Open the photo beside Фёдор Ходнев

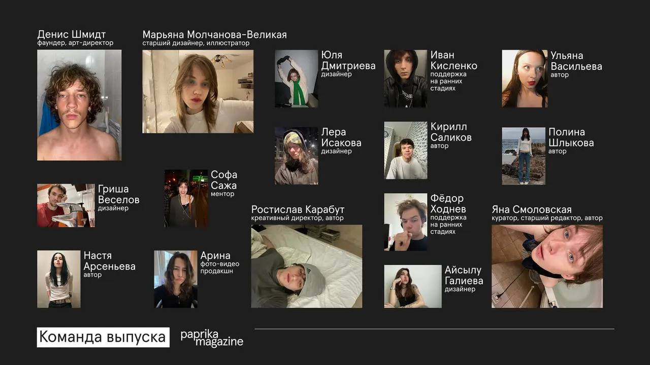click(x=406, y=222)
